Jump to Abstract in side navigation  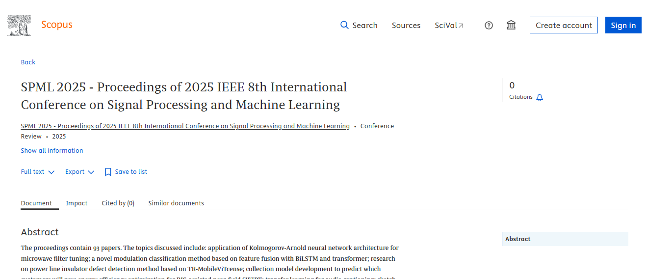point(518,239)
